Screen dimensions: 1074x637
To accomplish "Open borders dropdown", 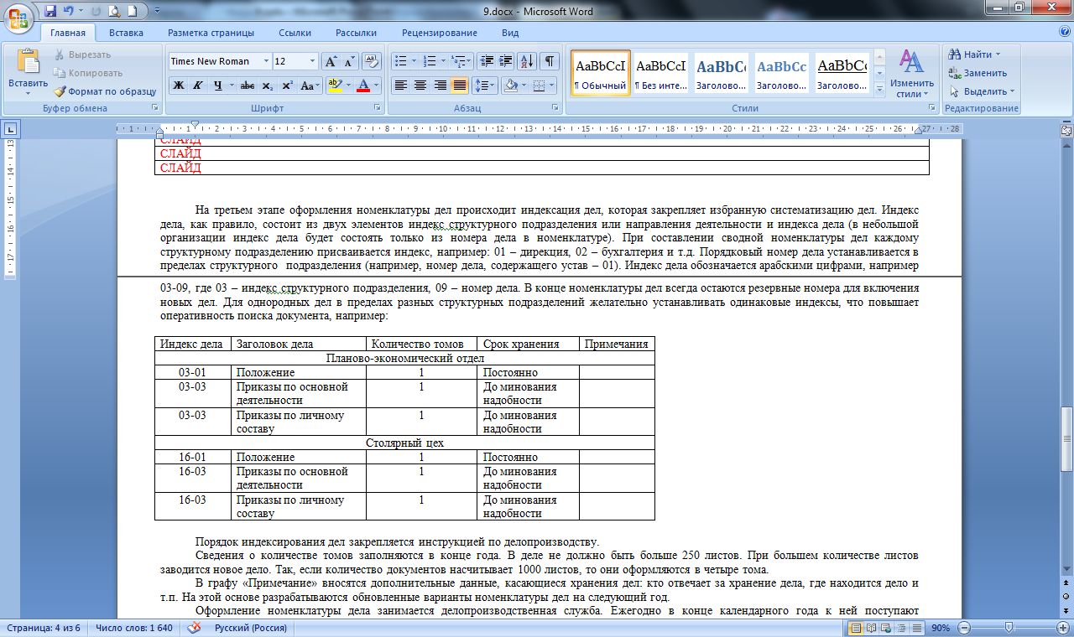I will pos(551,85).
